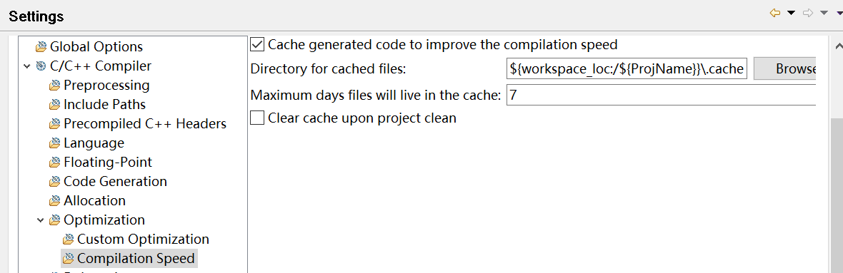This screenshot has width=843, height=273.
Task: Select the Language settings item
Action: pos(94,143)
